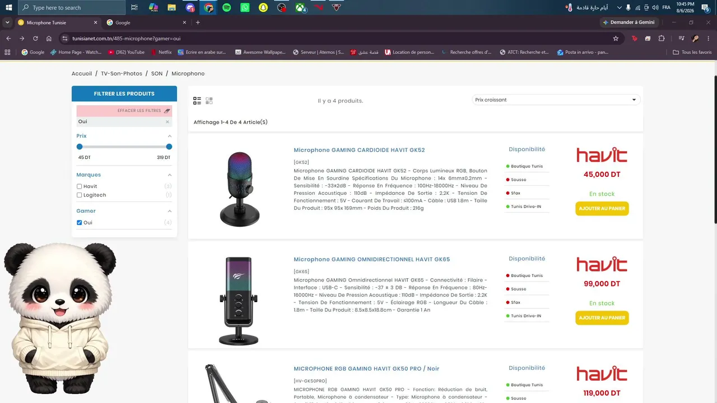Switch to grid view layout icon
This screenshot has width=717, height=403.
[209, 101]
